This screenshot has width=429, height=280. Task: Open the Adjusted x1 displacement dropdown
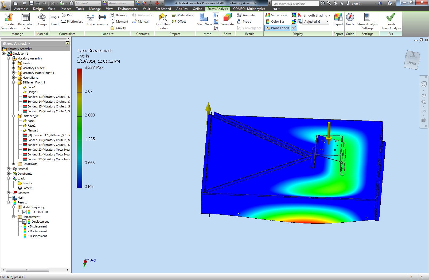(x=327, y=22)
